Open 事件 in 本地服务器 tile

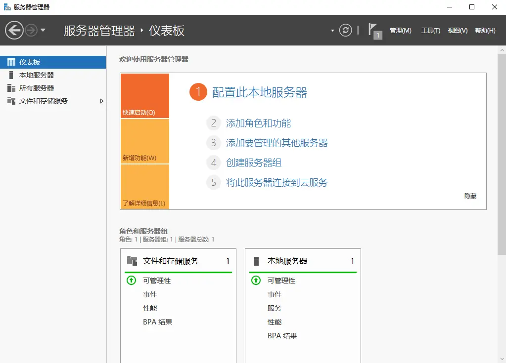(275, 294)
